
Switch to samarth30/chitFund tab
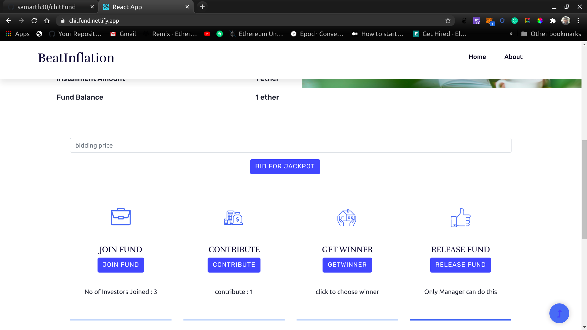point(46,7)
